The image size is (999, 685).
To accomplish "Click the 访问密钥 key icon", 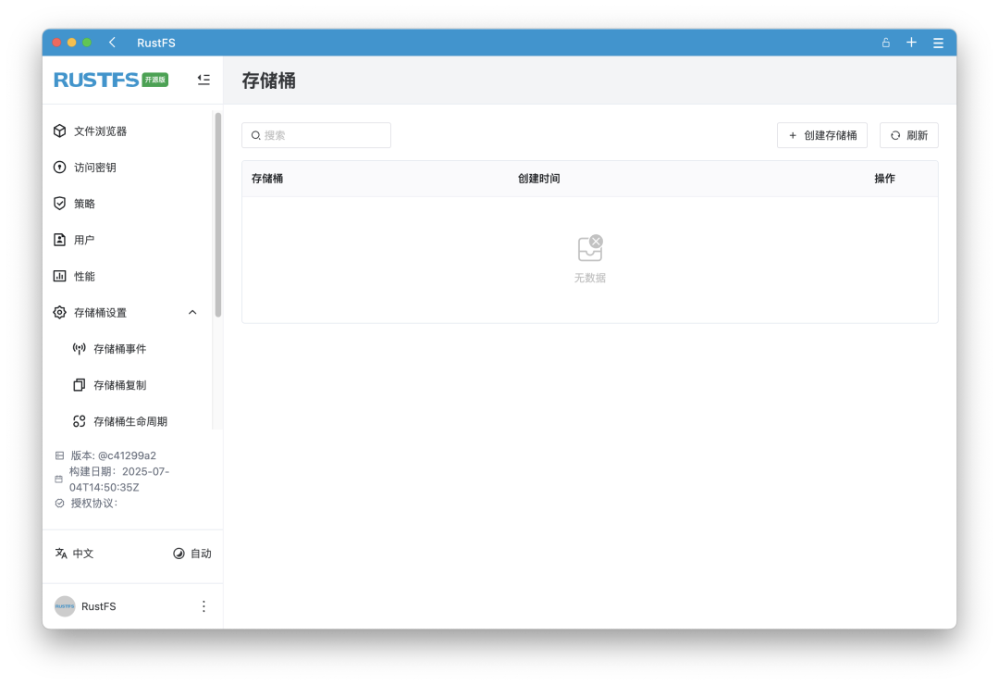I will [x=59, y=168].
